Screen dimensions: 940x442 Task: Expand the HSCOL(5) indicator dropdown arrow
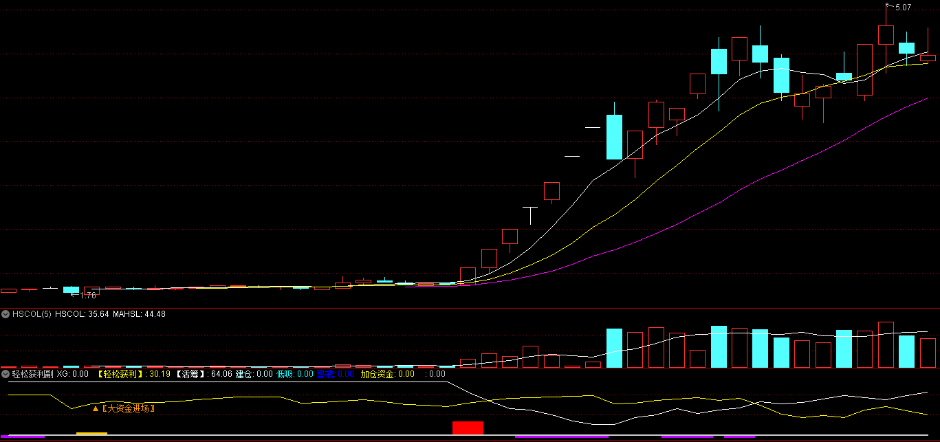(x=6, y=314)
